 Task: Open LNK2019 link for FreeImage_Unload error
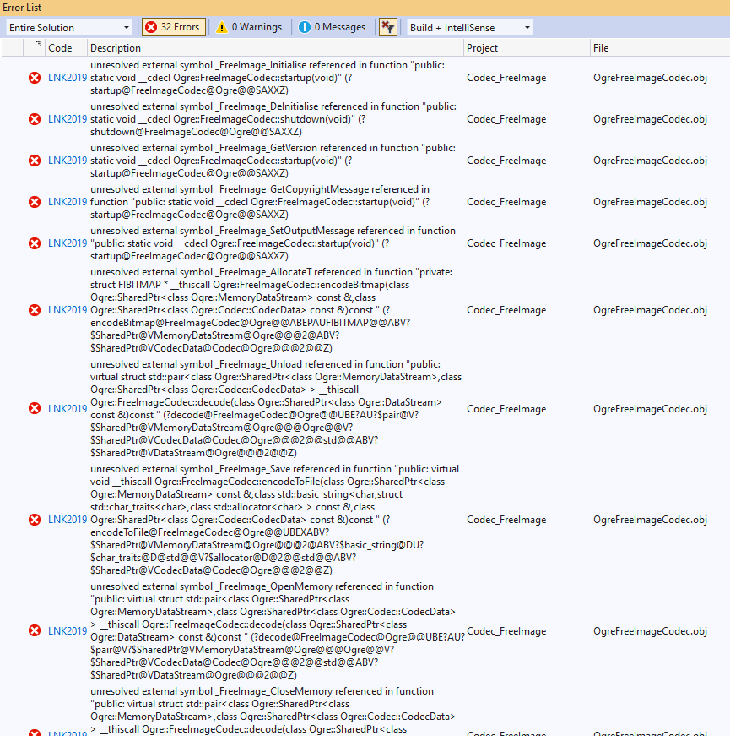68,409
